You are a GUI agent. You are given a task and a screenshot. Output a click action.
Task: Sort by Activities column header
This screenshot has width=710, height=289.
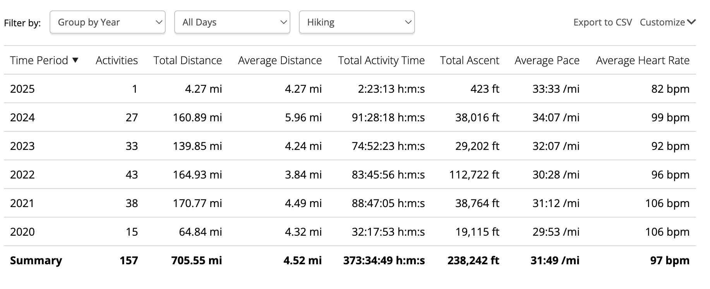pos(117,60)
